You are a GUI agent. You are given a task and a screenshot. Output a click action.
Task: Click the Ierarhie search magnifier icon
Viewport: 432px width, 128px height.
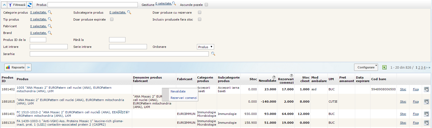(213, 54)
